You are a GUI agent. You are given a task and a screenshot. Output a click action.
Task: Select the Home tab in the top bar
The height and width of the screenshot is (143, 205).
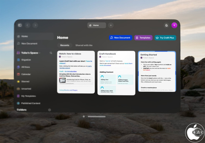coord(97,25)
